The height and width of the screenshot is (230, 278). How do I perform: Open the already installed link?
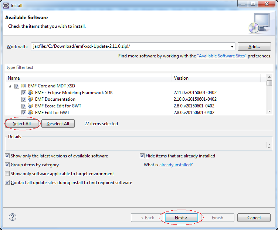click(175, 165)
